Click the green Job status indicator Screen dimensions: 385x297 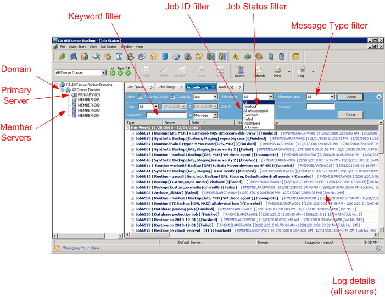[113, 73]
